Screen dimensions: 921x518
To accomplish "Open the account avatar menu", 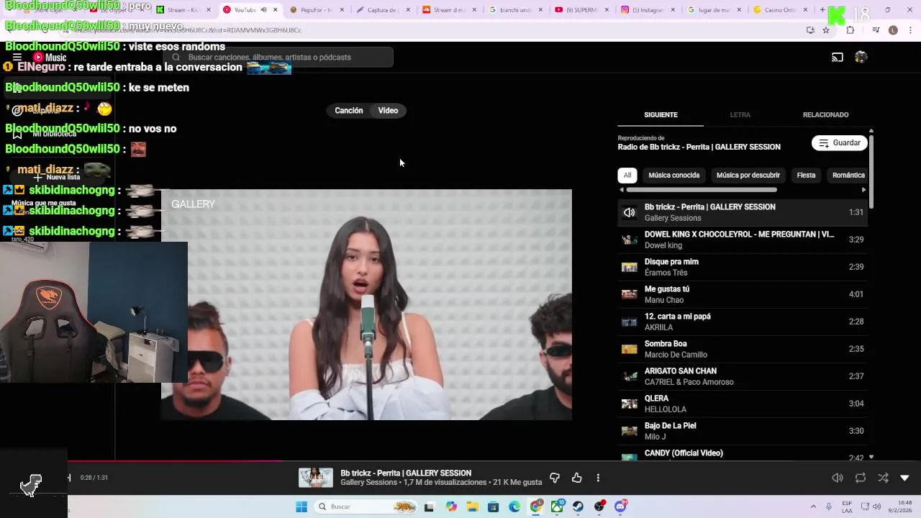I will (861, 58).
